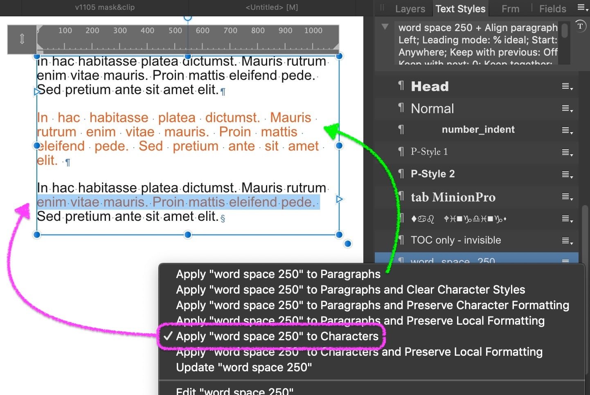The height and width of the screenshot is (395, 590).
Task: Collapse the style description disclosure triangle
Action: click(384, 26)
